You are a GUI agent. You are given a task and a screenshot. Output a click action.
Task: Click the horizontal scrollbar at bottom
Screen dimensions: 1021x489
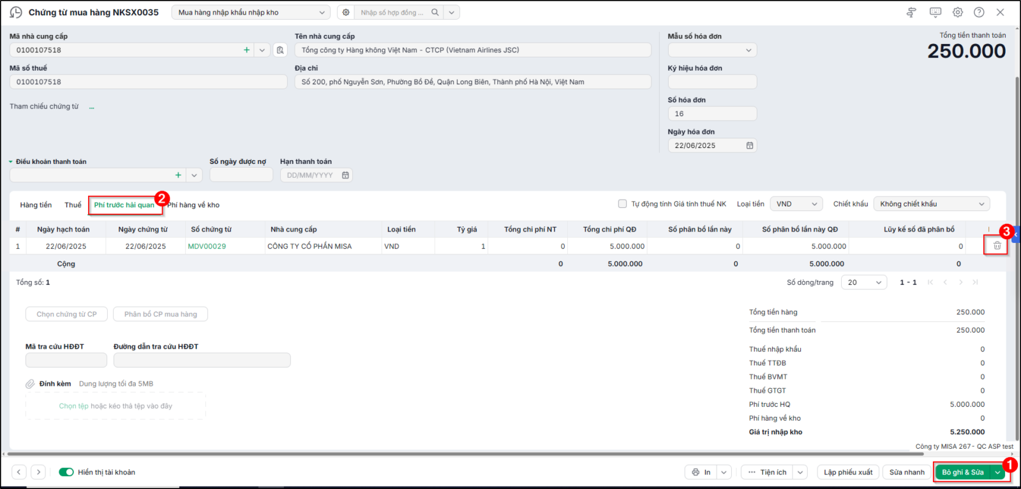[x=466, y=454]
